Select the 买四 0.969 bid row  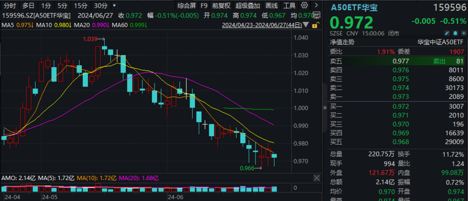397,133
